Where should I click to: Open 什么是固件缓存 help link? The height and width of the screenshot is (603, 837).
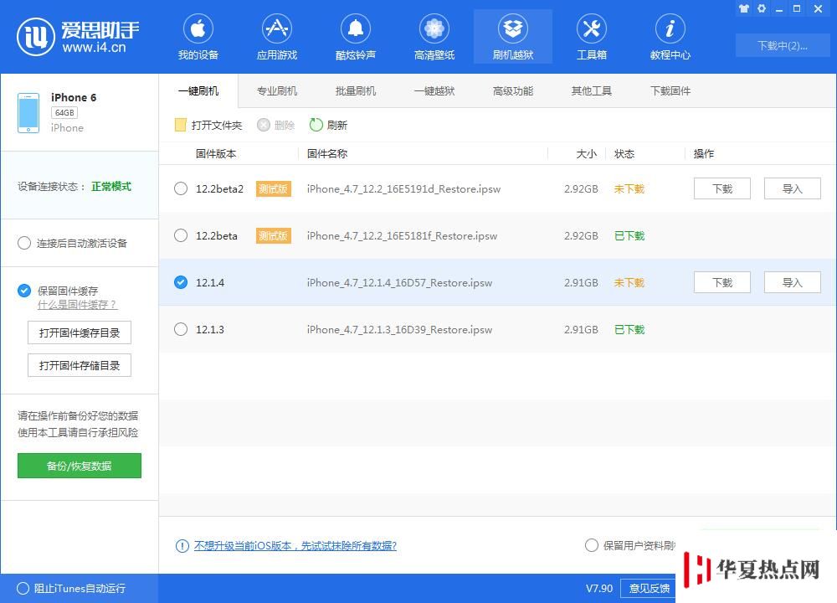(77, 305)
